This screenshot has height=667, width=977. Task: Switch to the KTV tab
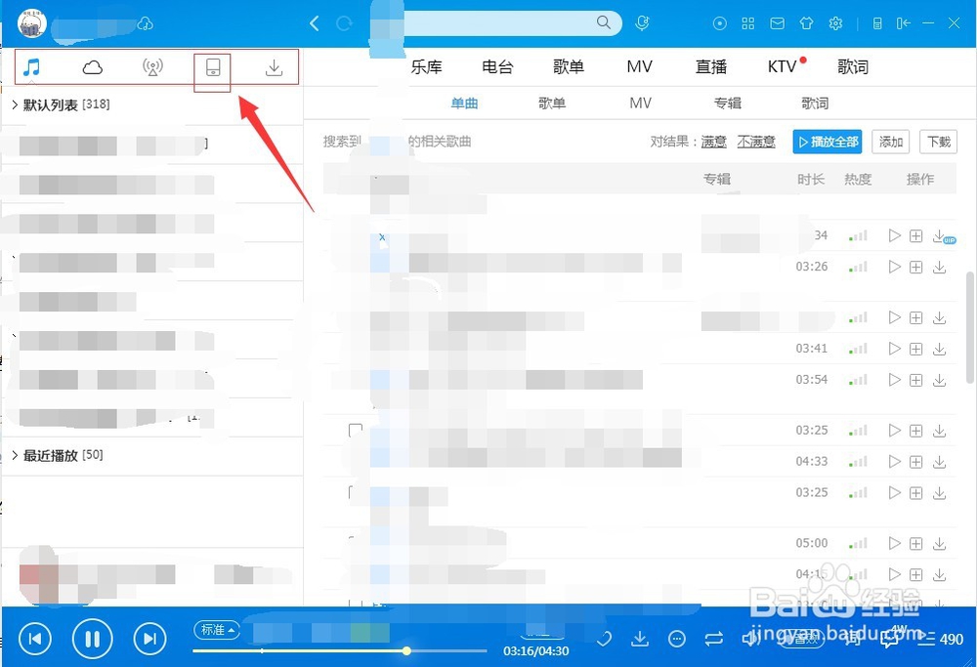[781, 66]
